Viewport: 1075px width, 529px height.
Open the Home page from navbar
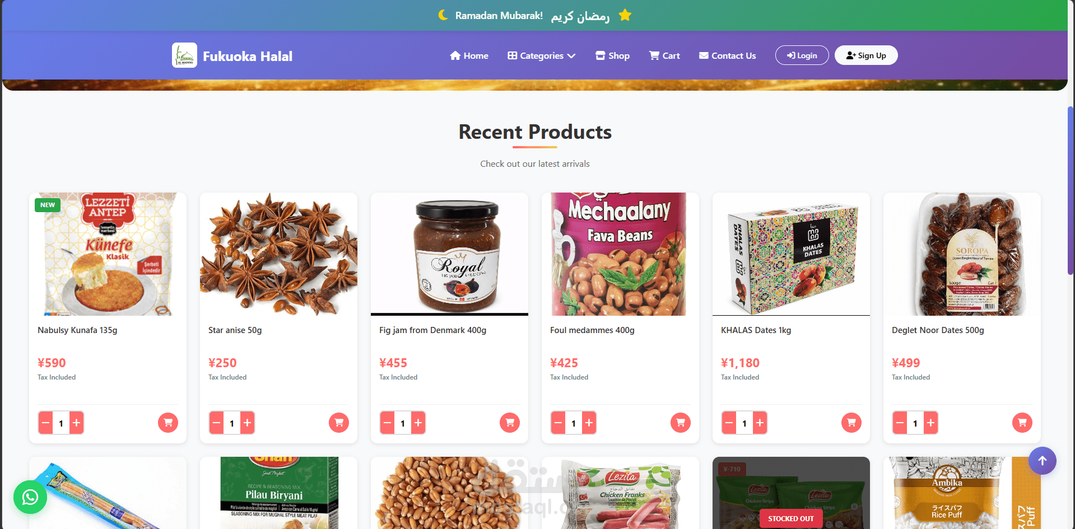pos(469,55)
